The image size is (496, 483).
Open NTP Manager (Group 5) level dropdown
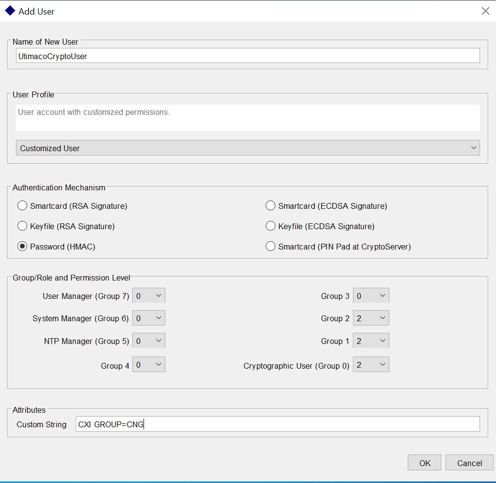pos(149,341)
